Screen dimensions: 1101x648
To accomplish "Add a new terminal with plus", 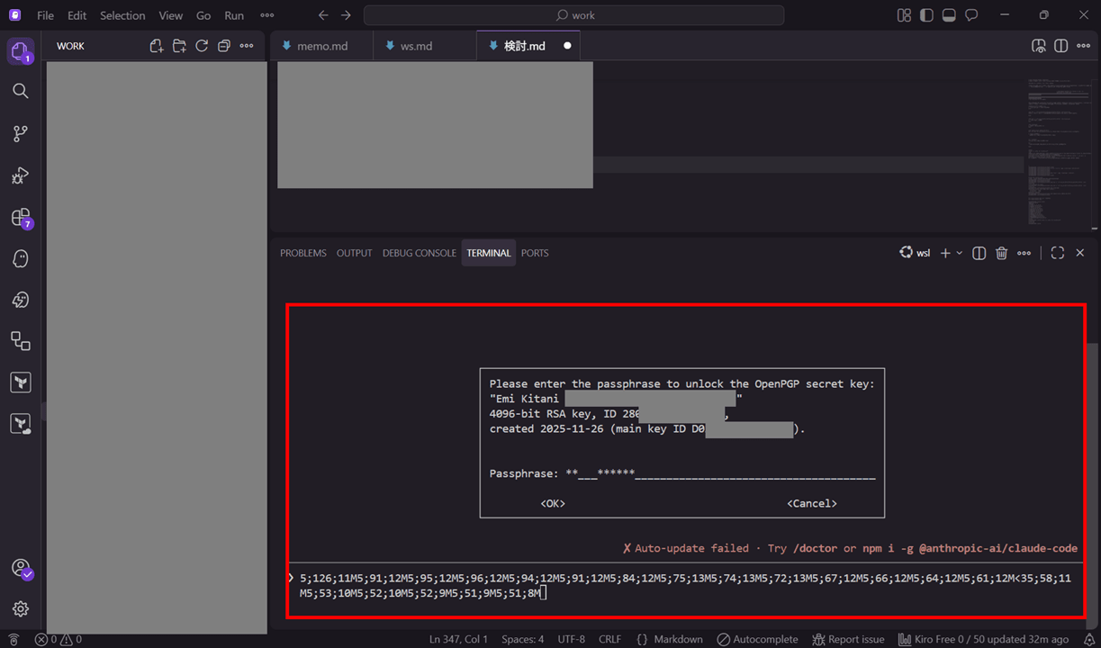I will tap(945, 253).
